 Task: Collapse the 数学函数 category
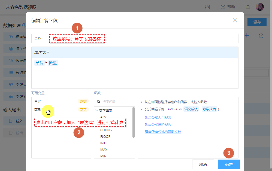(x=97, y=111)
